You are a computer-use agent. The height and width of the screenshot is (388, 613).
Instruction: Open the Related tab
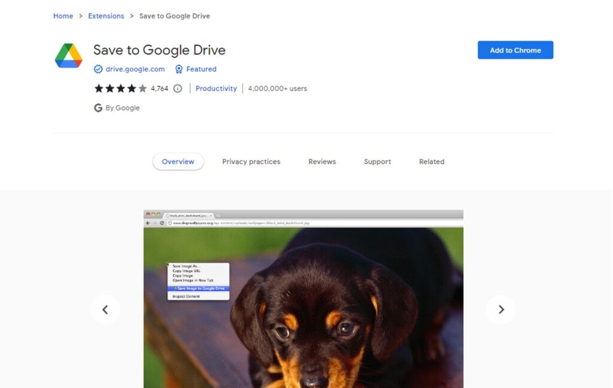pyautogui.click(x=432, y=162)
